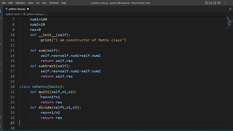Screen dimensions: 233x131
Task: Click the unsaved dot on python-class.py tab
Action: coord(28,9)
